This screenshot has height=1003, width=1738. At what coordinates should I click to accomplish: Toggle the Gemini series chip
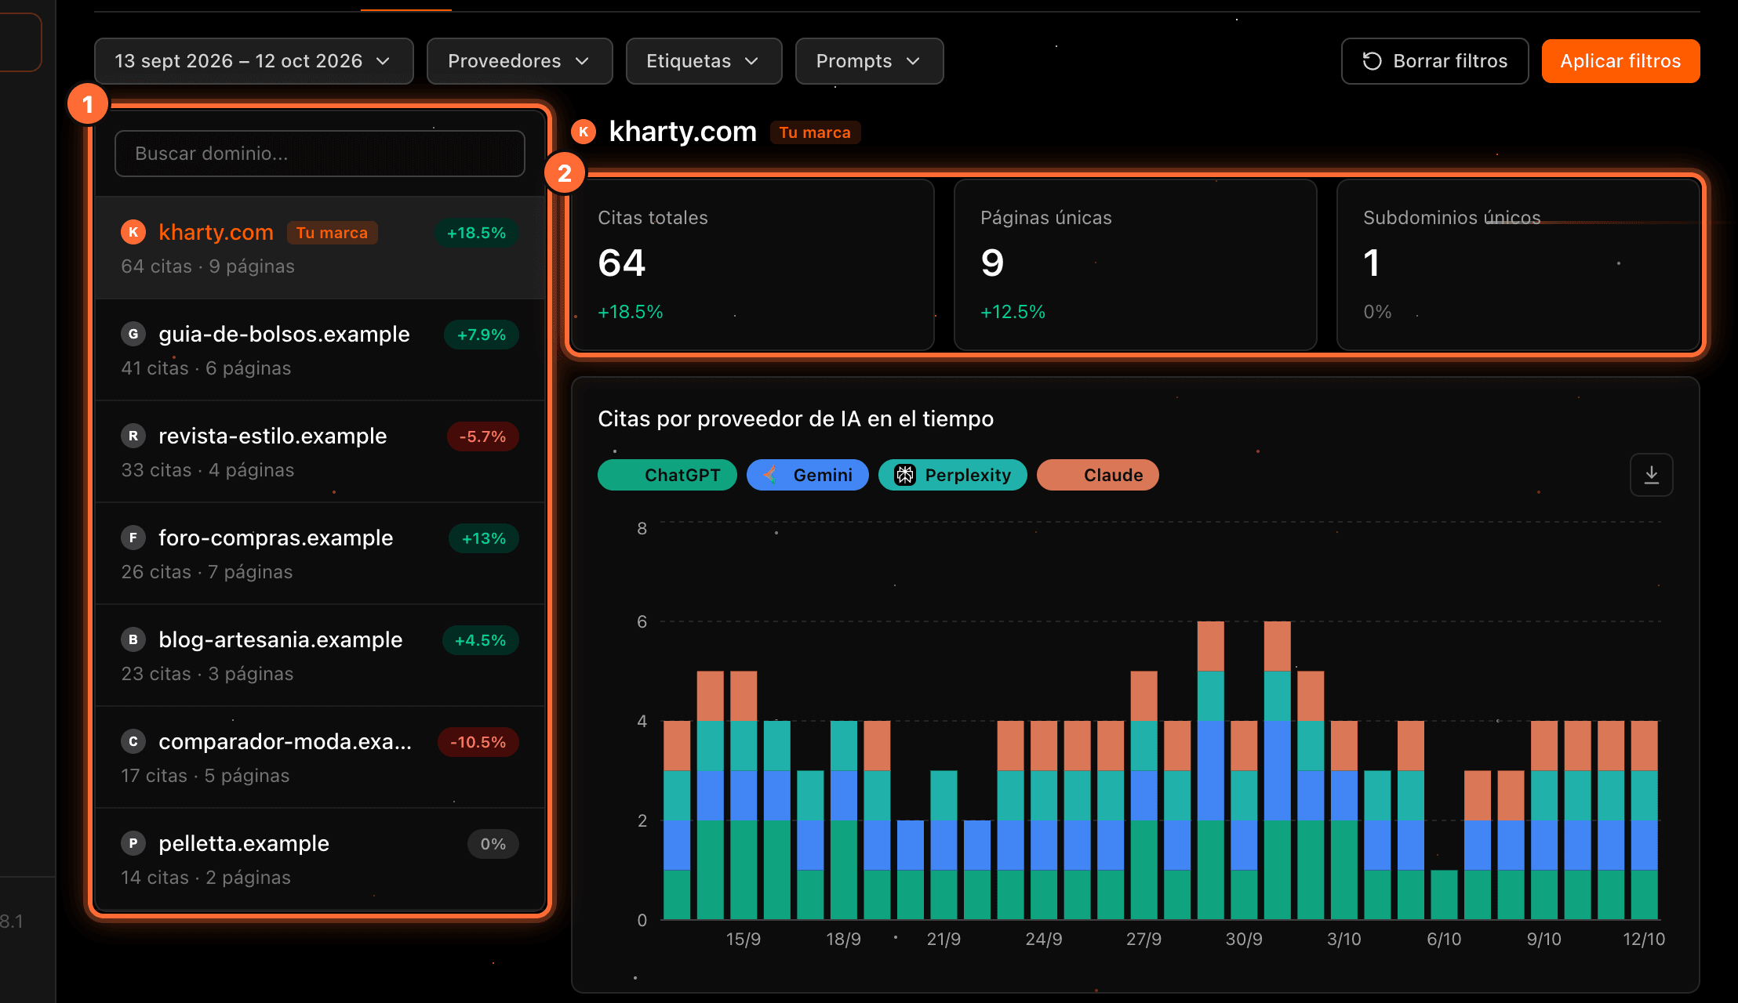point(808,475)
